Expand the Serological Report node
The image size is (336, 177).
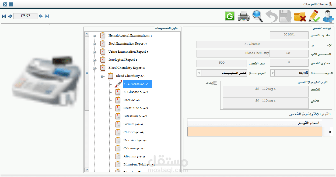pyautogui.click(x=94, y=60)
